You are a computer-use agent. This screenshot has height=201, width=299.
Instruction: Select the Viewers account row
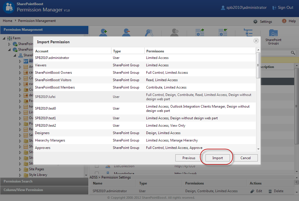(145, 65)
